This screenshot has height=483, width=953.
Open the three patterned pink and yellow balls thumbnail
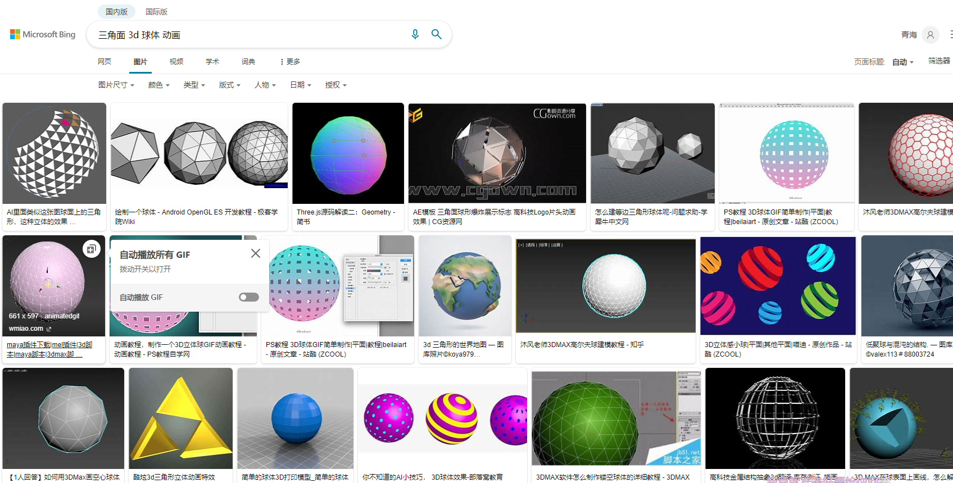443,418
